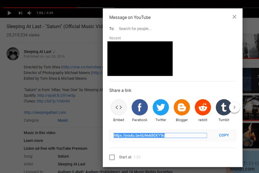Click the Message on YouTube heading

tap(130, 18)
